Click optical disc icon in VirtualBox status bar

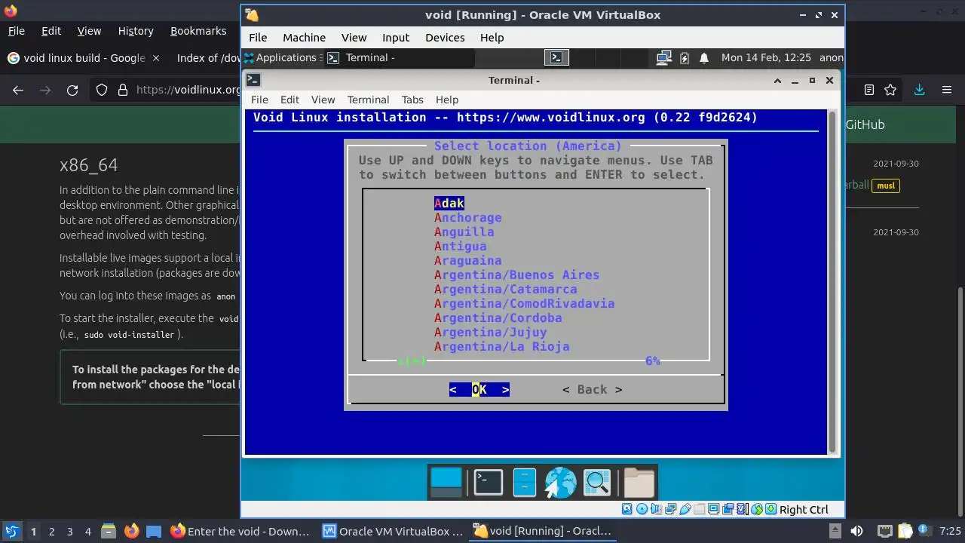[641, 510]
